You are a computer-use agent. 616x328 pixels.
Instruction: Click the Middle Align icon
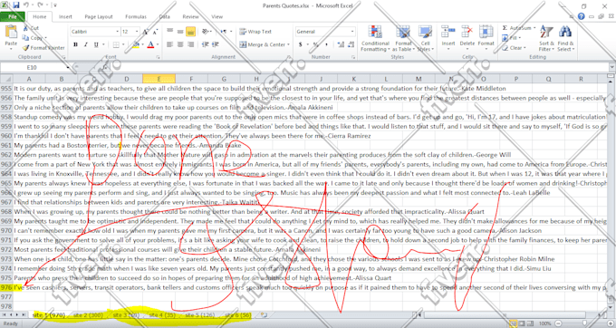180,32
